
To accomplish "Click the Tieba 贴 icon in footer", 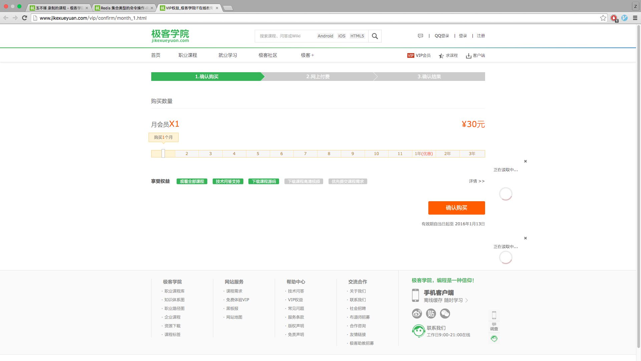I will click(431, 314).
